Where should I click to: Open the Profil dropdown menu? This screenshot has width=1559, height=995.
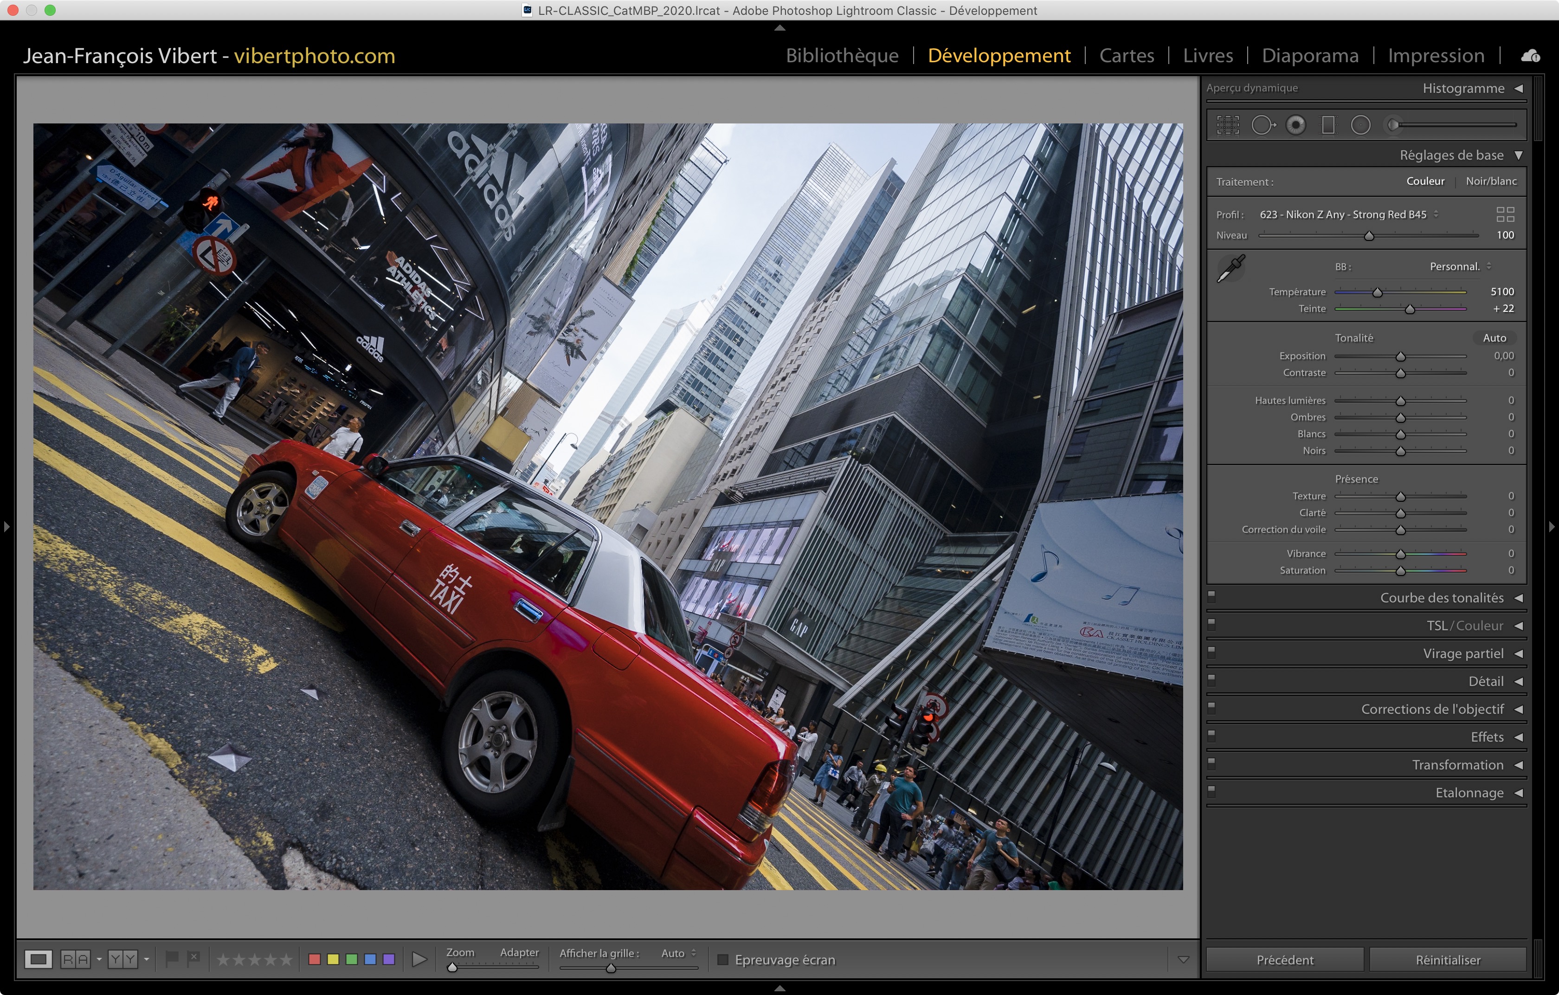point(1346,214)
